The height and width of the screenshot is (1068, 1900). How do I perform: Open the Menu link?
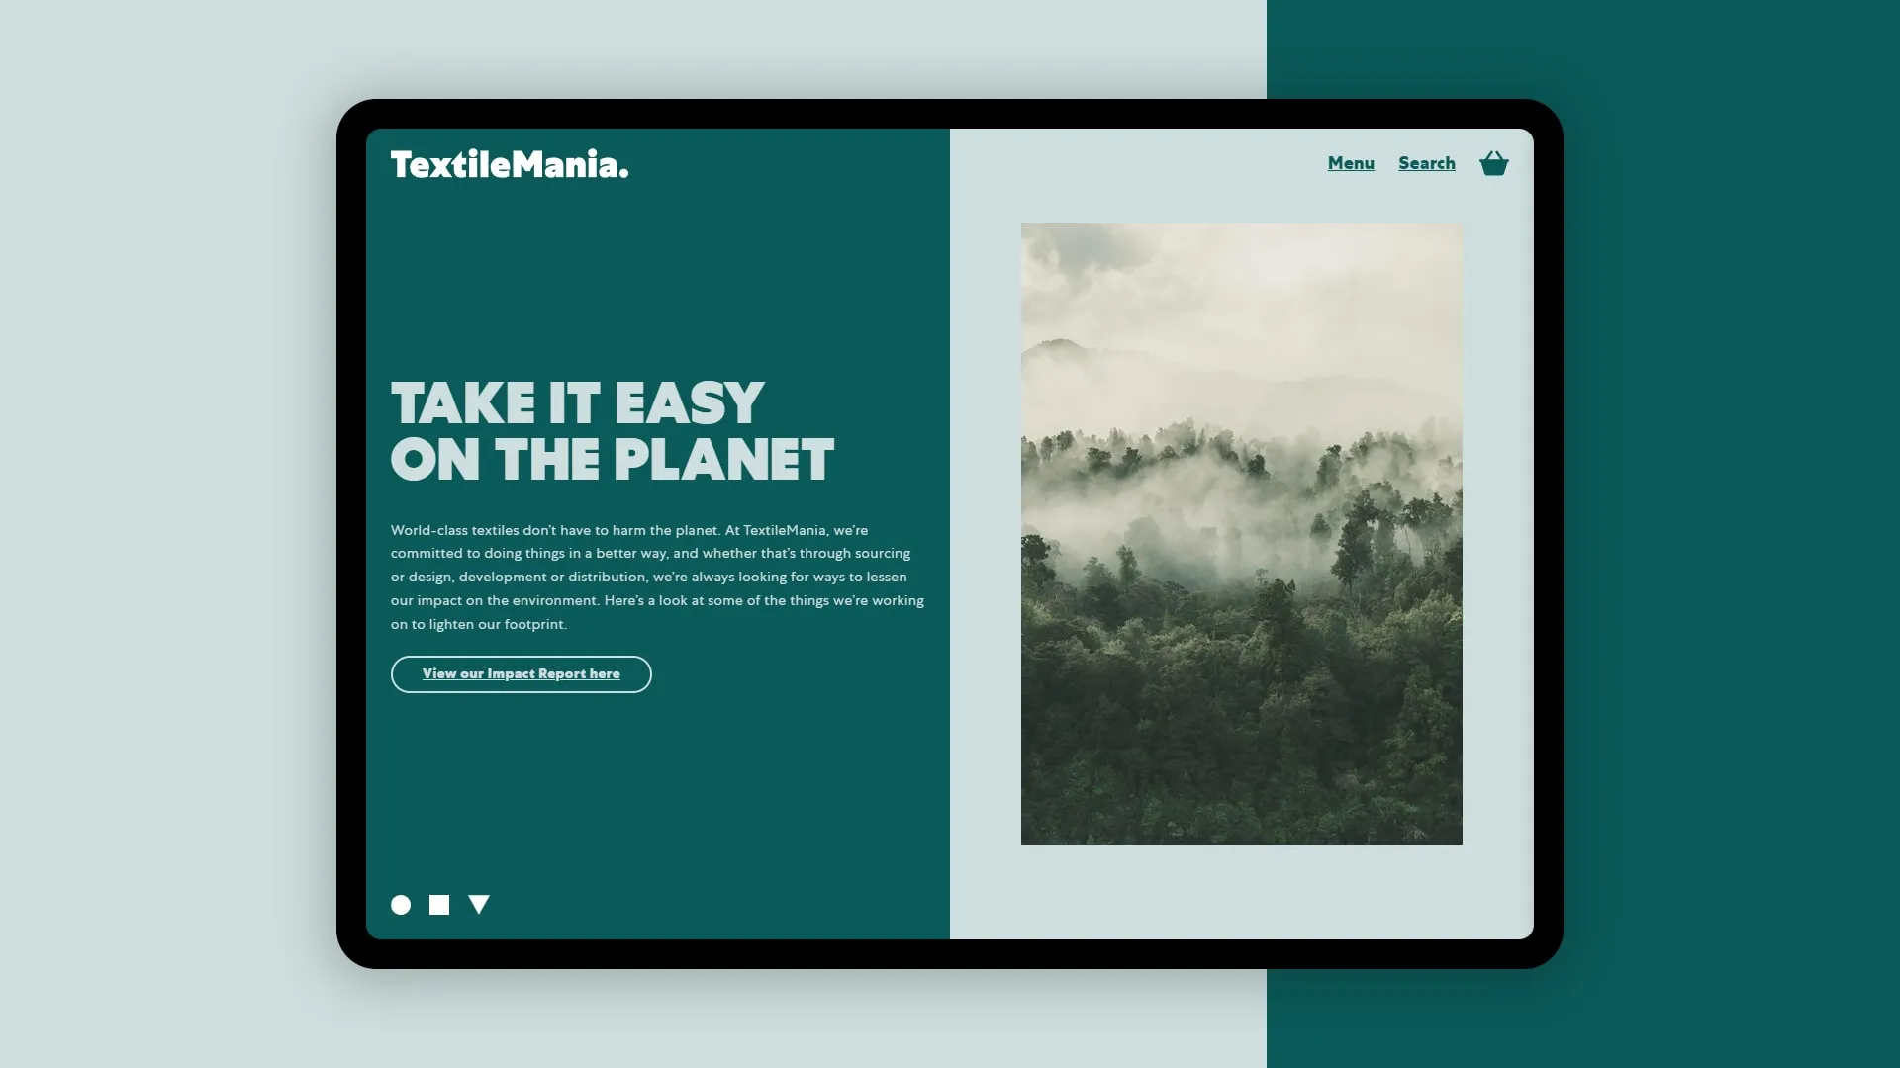tap(1351, 163)
